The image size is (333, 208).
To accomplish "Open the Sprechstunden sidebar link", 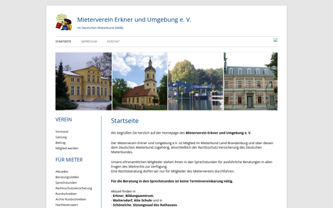I will pyautogui.click(x=66, y=182).
